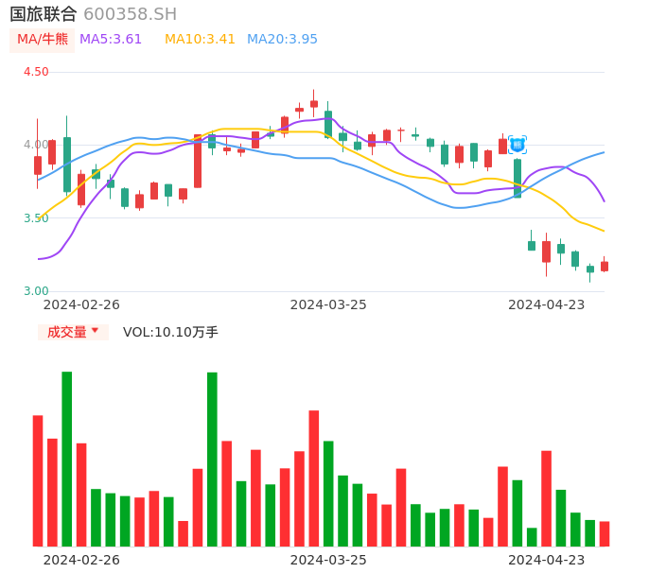Click the 3.00 price axis label

click(x=36, y=291)
